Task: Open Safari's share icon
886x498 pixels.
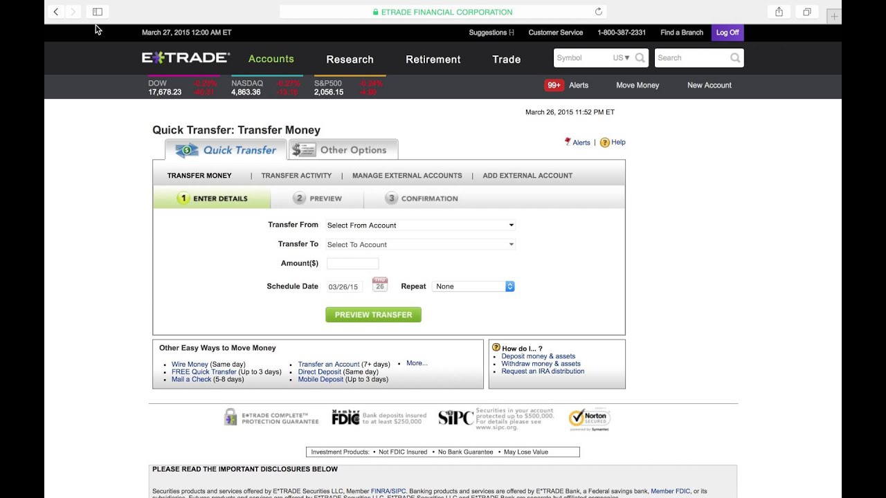Action: coord(779,12)
